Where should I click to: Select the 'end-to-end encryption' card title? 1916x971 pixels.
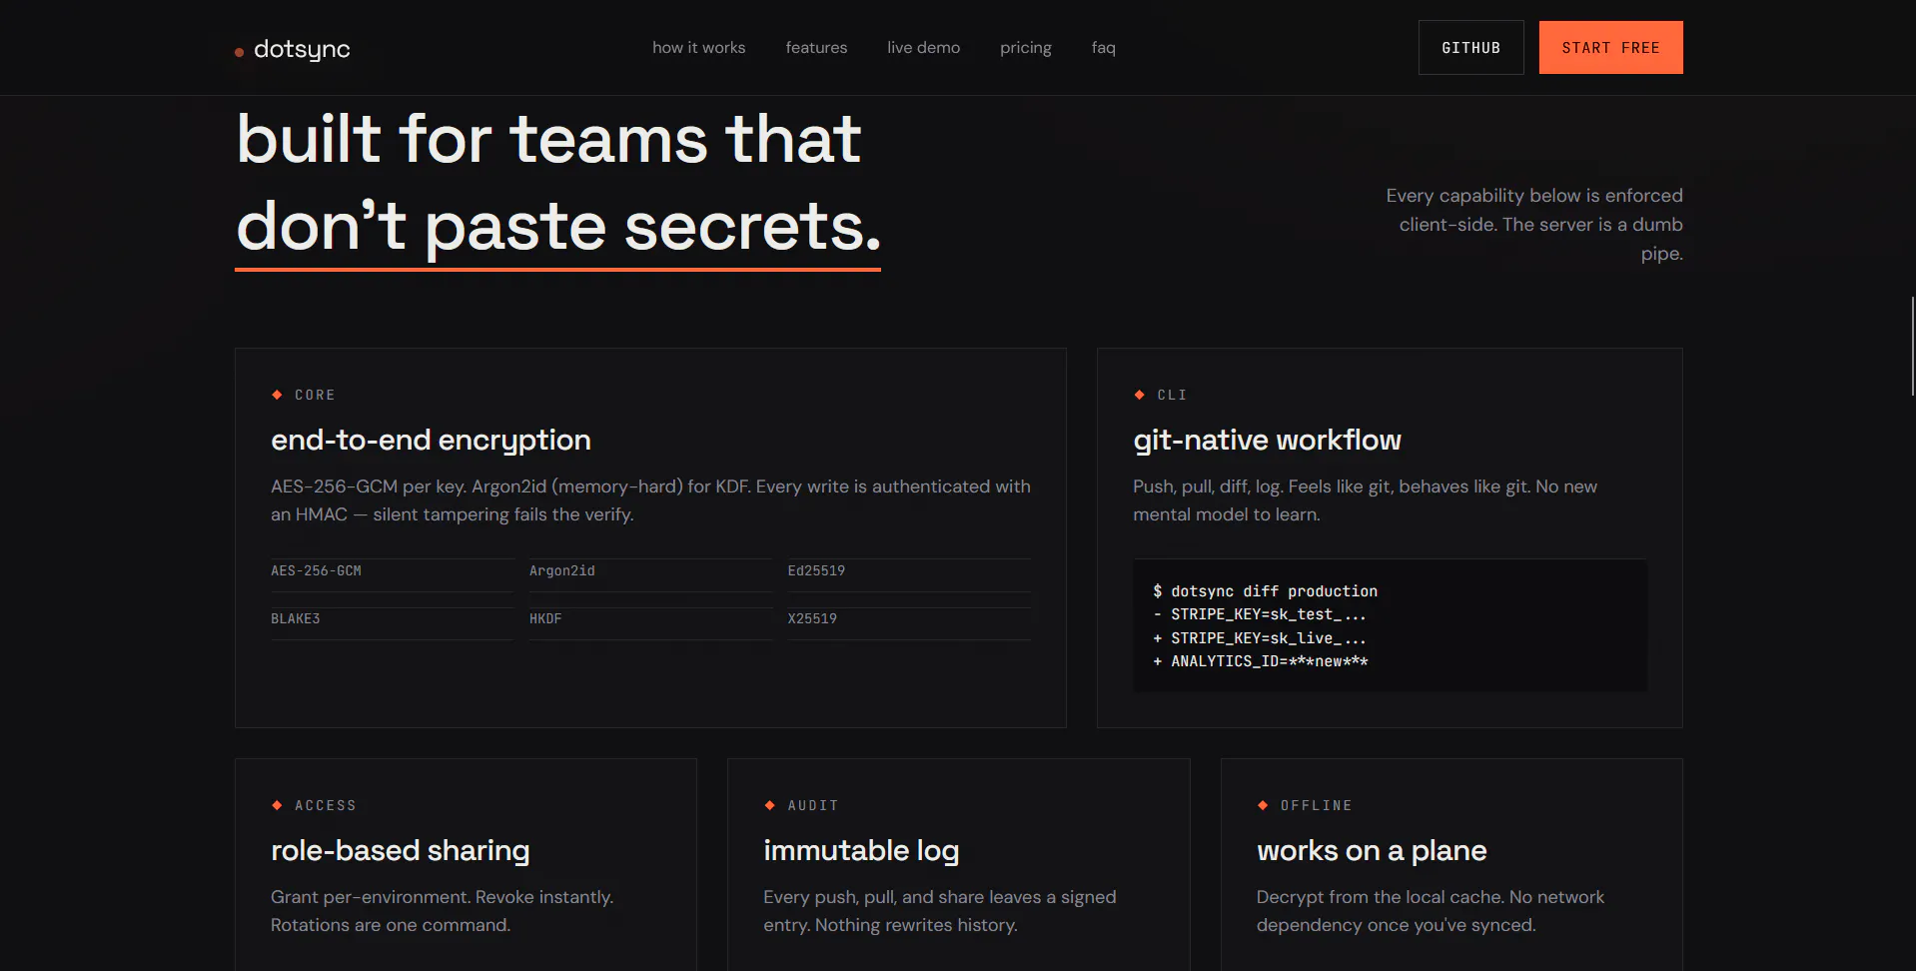[432, 441]
